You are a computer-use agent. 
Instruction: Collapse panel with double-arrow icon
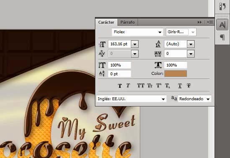[199, 22]
